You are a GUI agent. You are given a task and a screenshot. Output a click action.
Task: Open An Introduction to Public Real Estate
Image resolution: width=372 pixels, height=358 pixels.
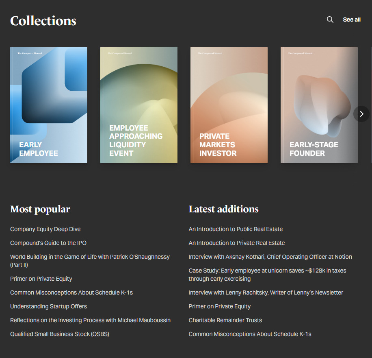236,229
